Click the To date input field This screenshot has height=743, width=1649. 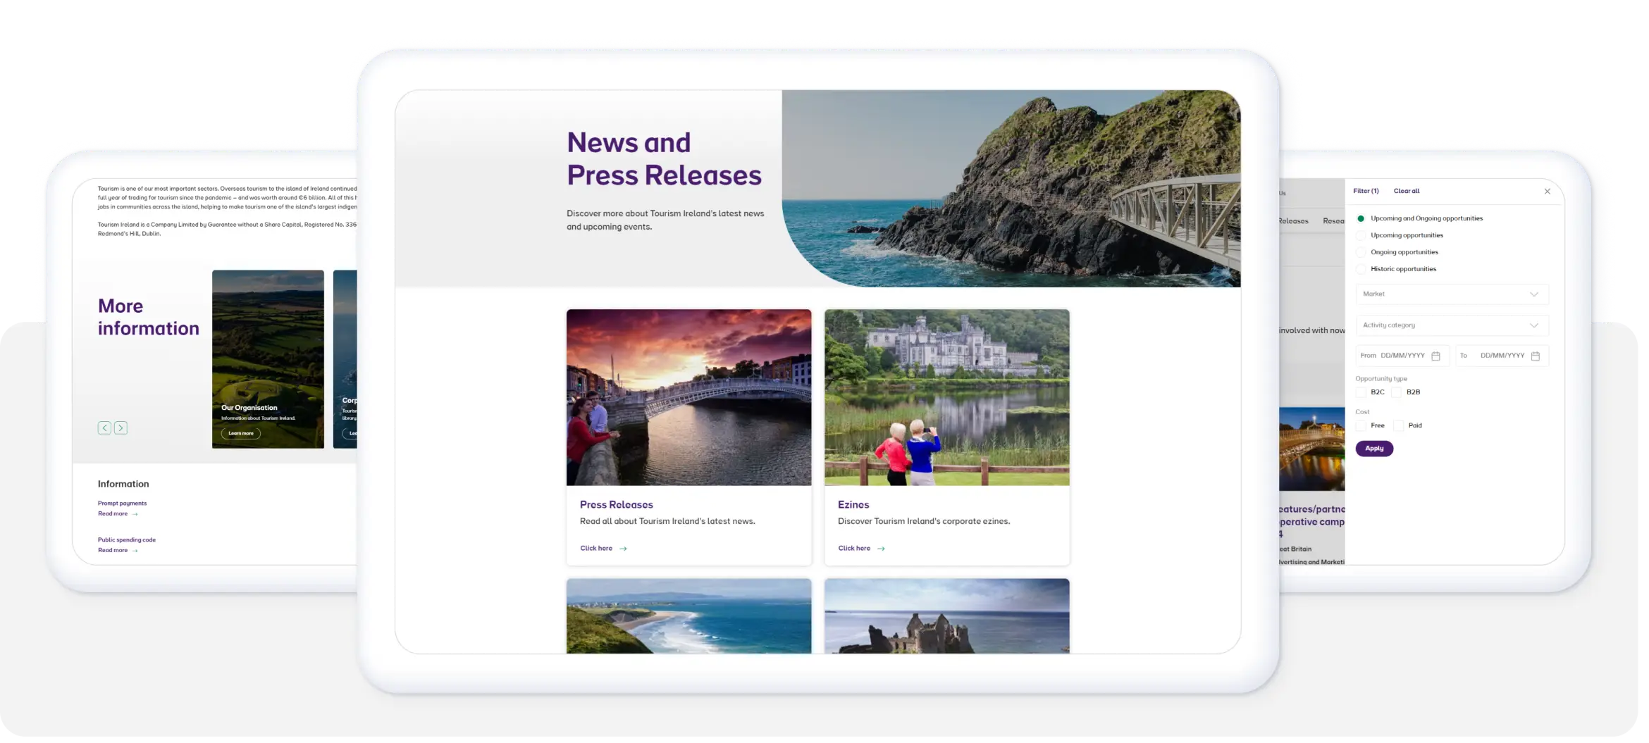click(x=1502, y=356)
